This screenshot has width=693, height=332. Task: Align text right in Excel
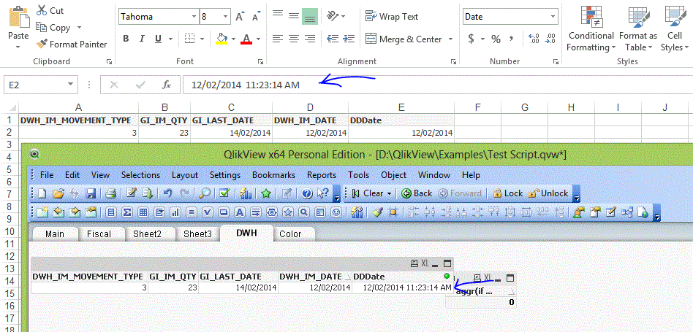tap(310, 39)
